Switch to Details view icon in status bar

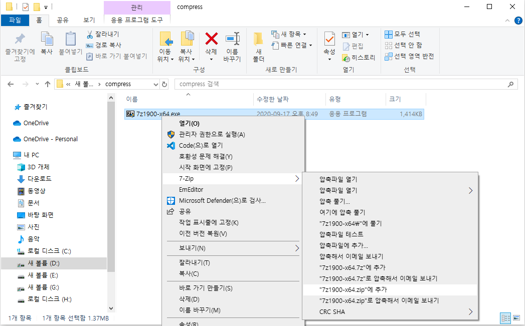[505, 318]
